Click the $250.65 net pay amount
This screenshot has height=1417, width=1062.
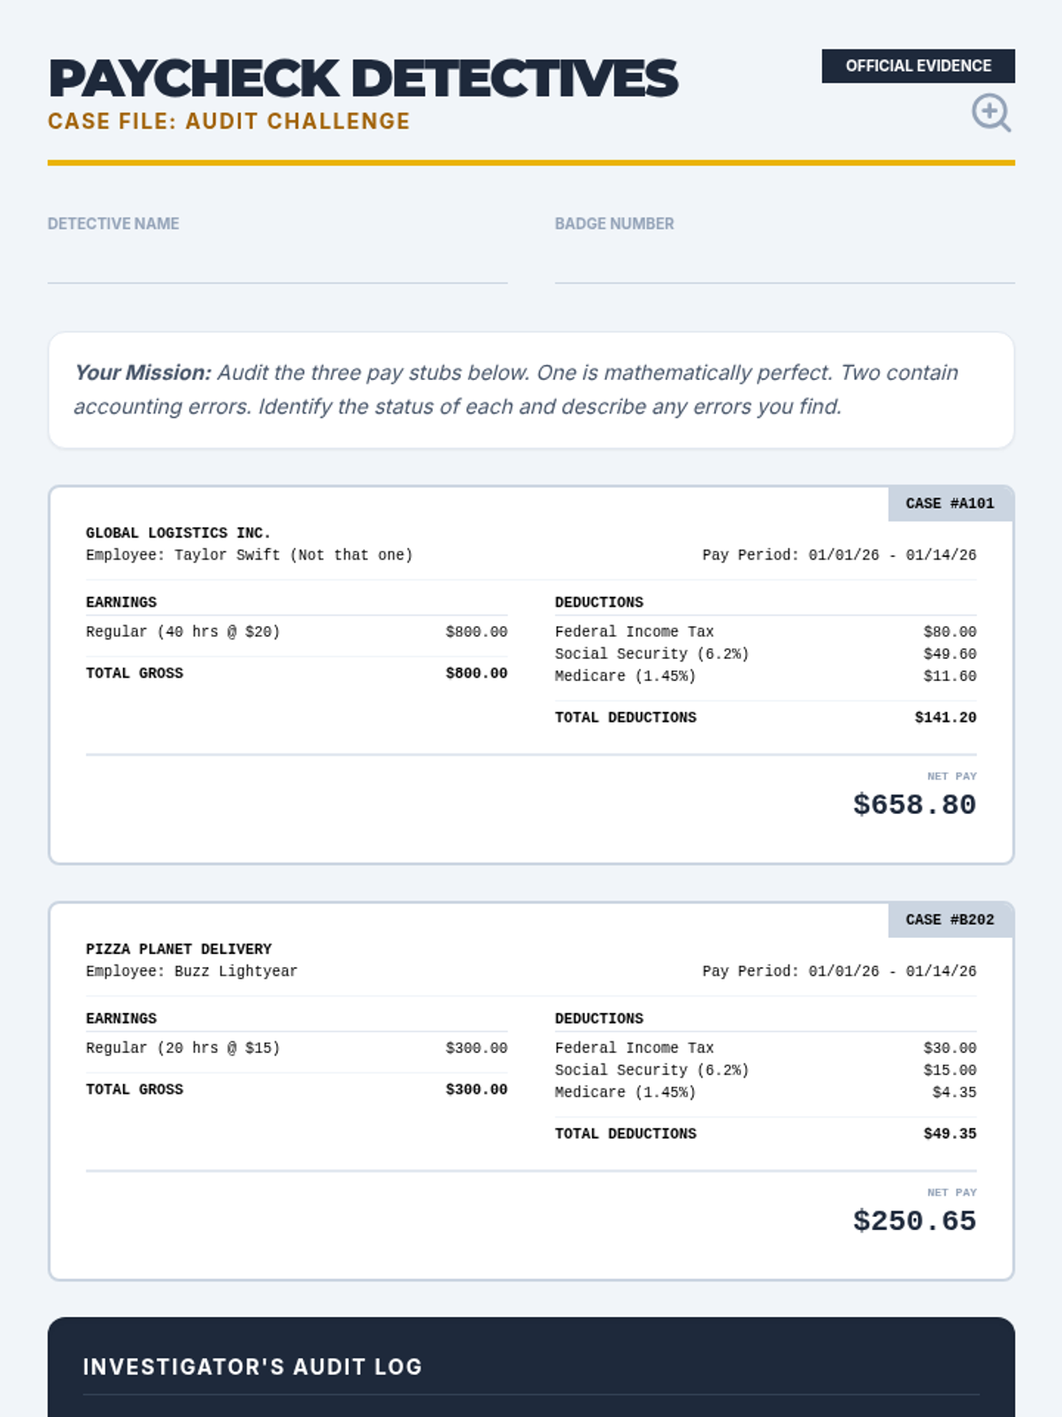914,1221
